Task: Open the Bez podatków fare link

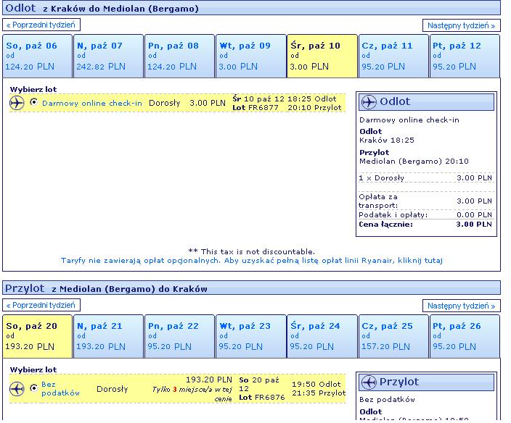Action: click(60, 388)
